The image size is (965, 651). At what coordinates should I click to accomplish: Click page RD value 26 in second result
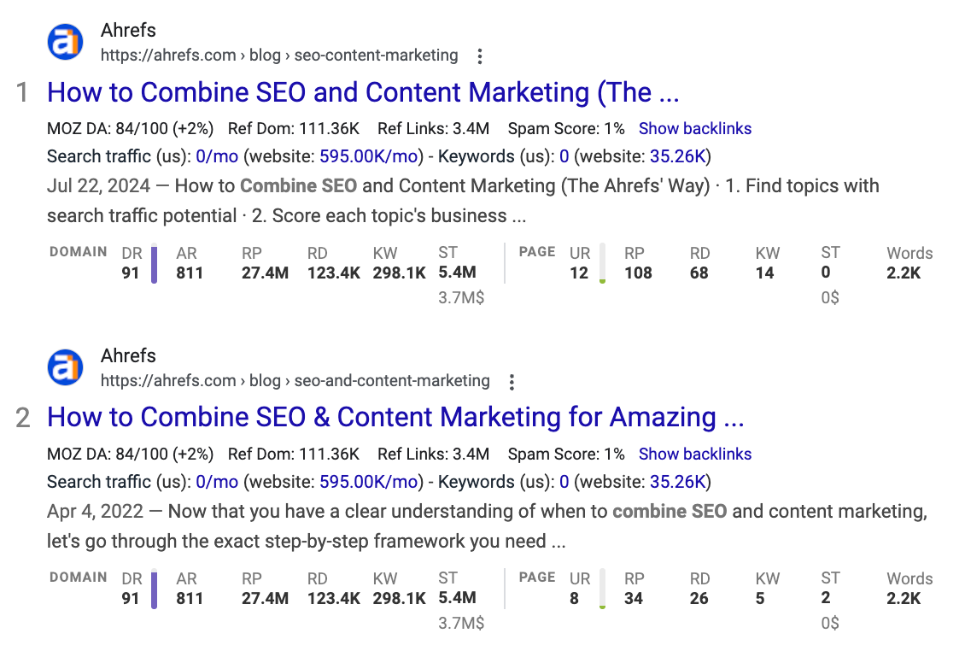(x=699, y=598)
